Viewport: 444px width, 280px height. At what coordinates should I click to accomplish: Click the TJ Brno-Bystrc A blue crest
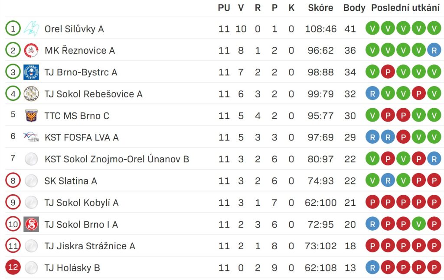[31, 72]
